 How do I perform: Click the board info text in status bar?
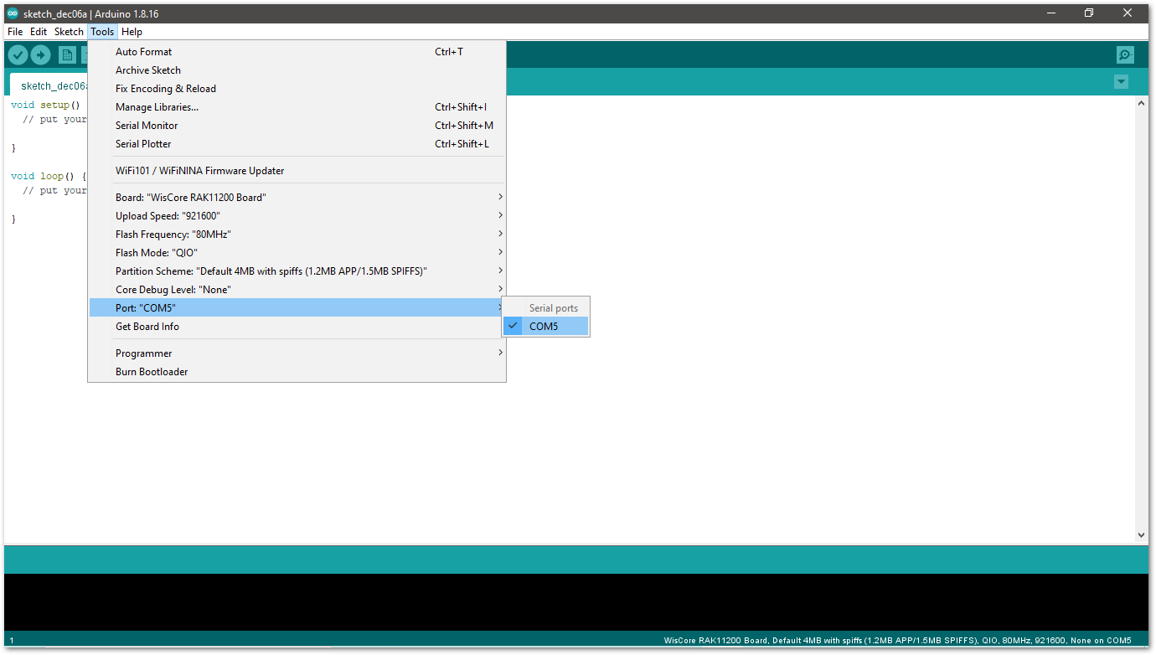point(897,641)
